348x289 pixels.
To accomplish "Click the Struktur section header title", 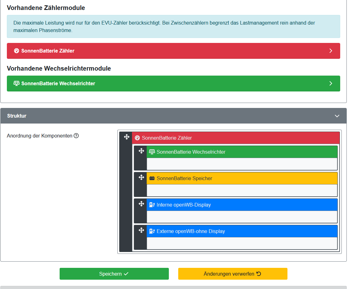I will click(x=17, y=116).
